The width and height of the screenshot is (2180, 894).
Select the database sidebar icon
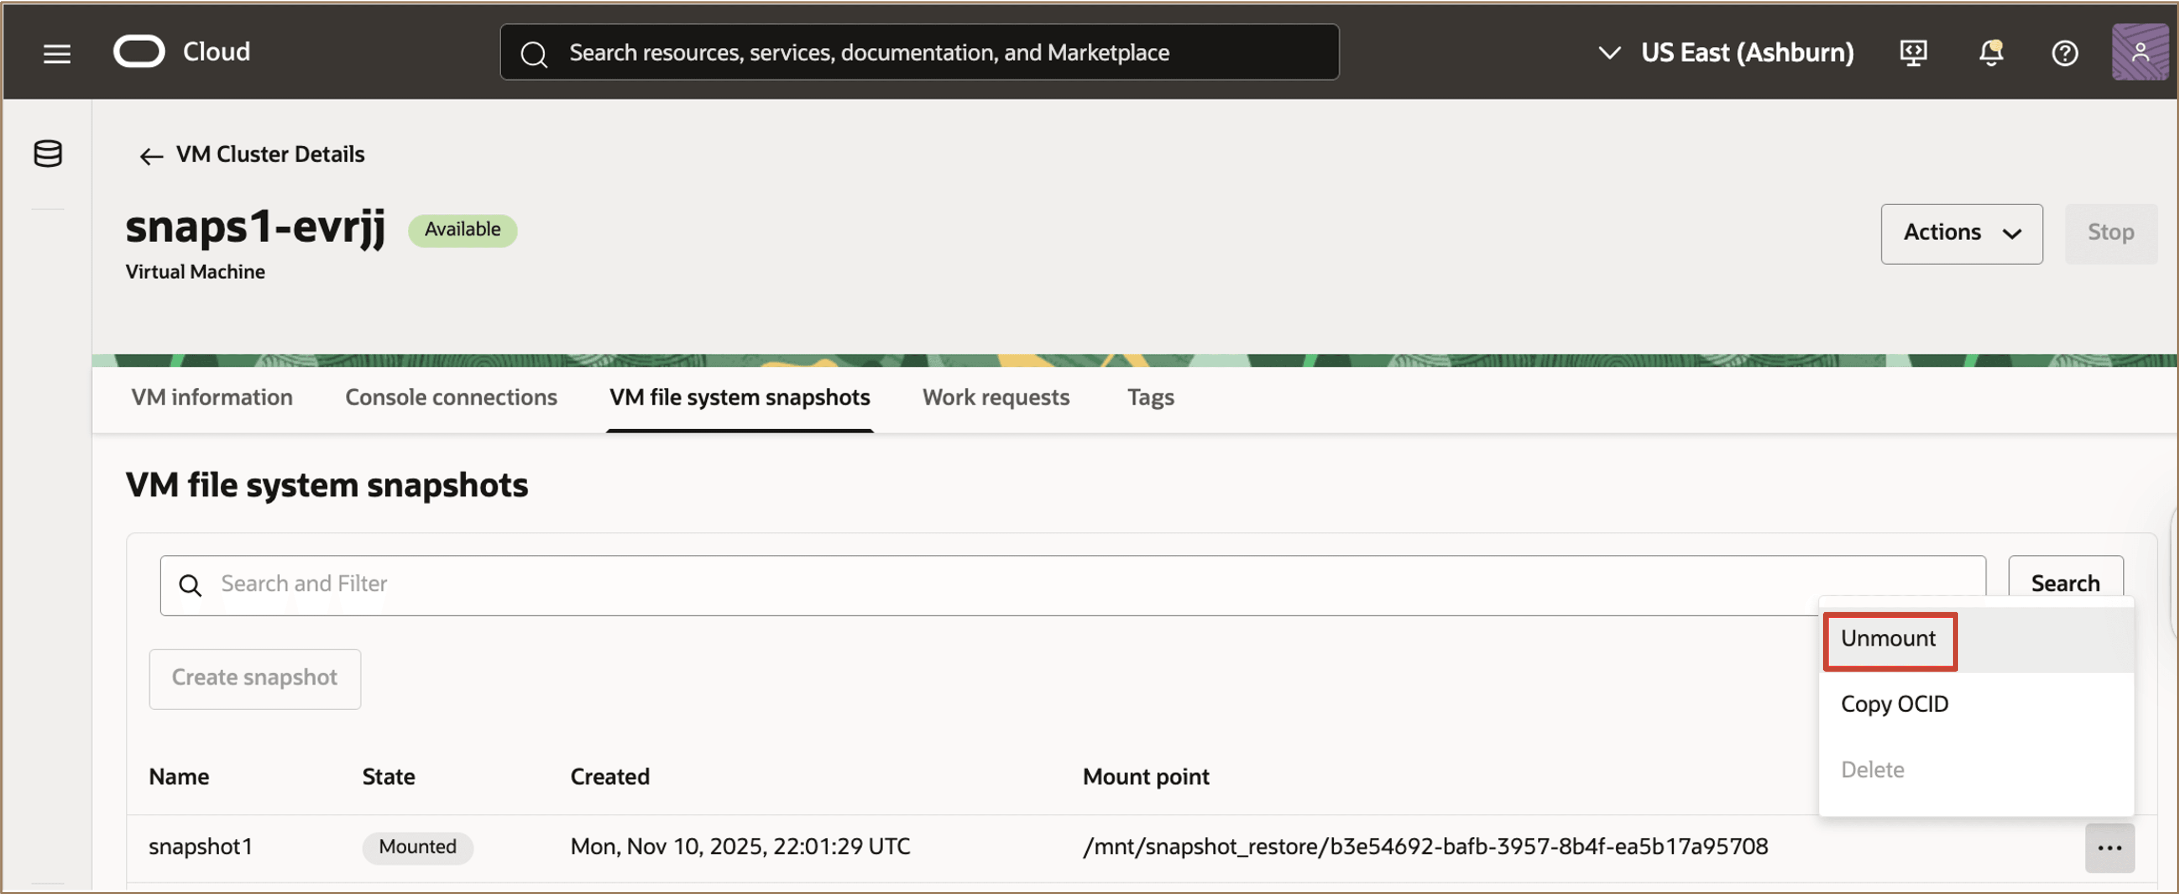[47, 154]
